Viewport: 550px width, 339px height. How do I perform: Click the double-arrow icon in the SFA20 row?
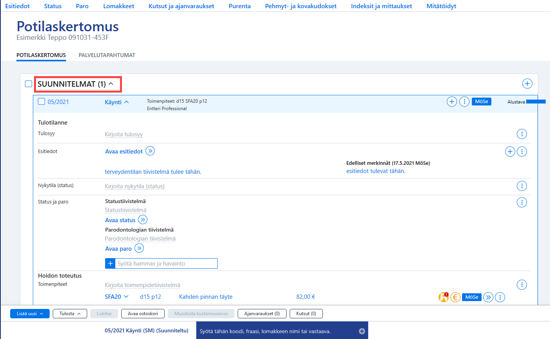pyautogui.click(x=488, y=297)
